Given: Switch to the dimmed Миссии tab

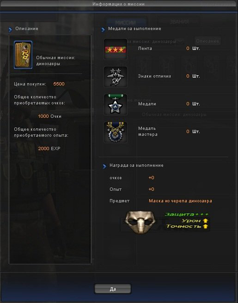Looking at the screenshot, I should click(x=125, y=23).
